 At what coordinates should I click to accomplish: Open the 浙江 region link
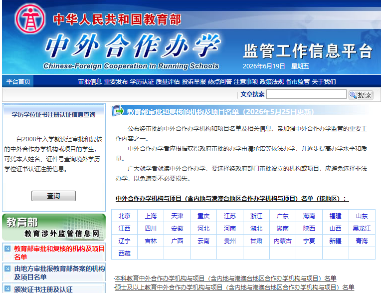[x=256, y=216]
